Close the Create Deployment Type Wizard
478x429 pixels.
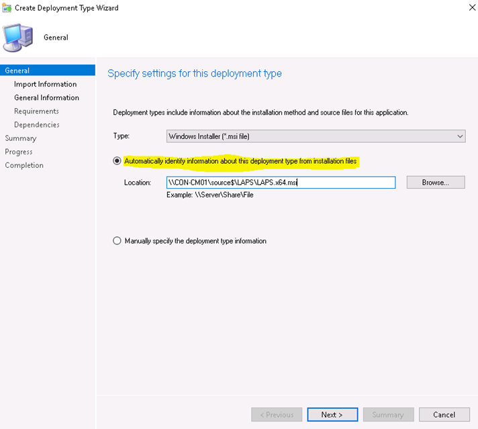point(472,7)
